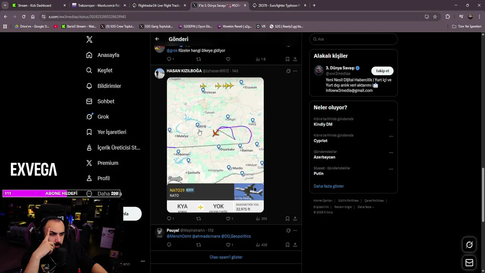485x273 pixels.
Task: Switch to Trabzonspor Mısırlı.com.tr tab
Action: pos(99,5)
